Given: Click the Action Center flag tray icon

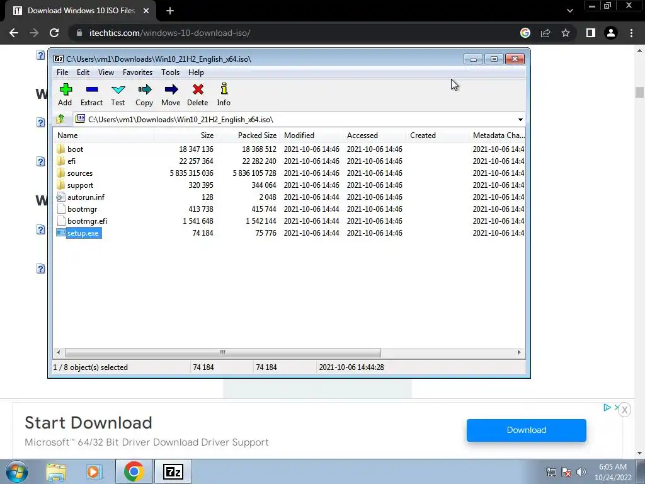Looking at the screenshot, I should click(566, 472).
